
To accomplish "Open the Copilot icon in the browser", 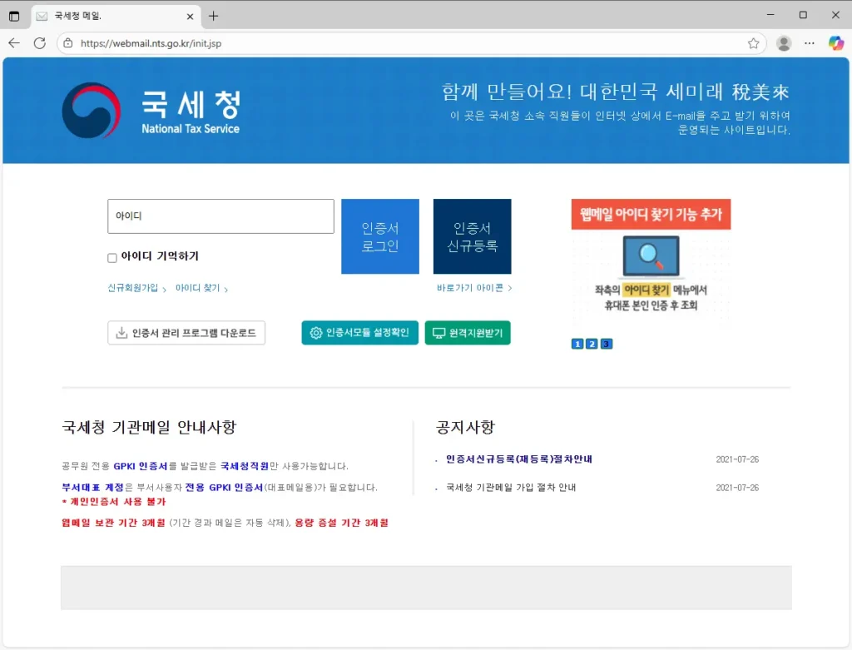I will [835, 42].
